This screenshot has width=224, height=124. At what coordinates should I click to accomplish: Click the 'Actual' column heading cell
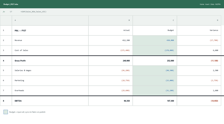tap(111, 30)
